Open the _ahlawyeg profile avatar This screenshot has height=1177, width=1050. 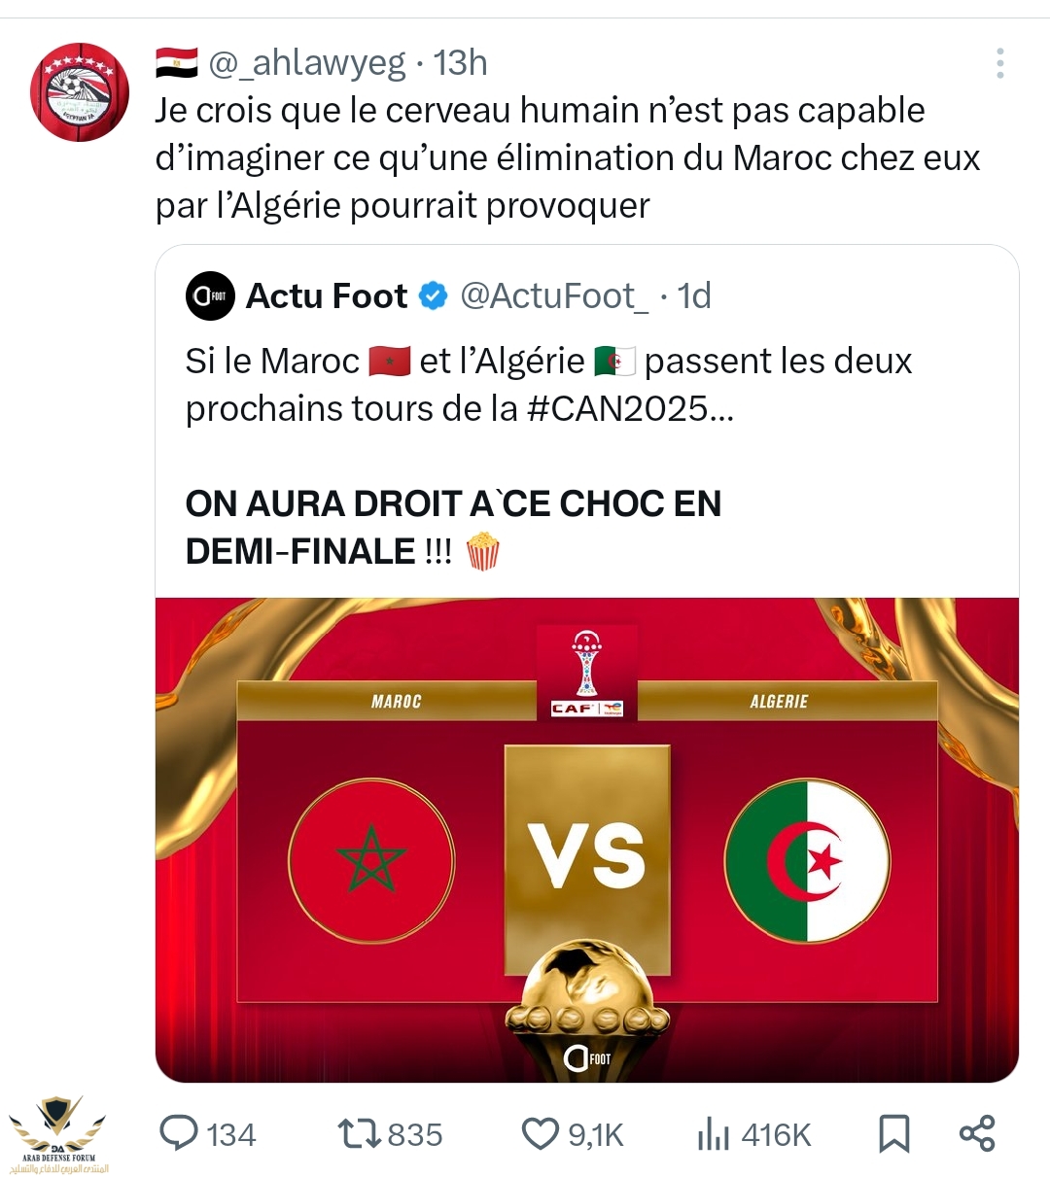coord(80,92)
